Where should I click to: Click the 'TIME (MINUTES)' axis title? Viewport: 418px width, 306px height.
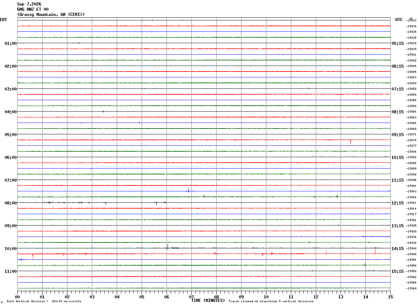click(208, 300)
